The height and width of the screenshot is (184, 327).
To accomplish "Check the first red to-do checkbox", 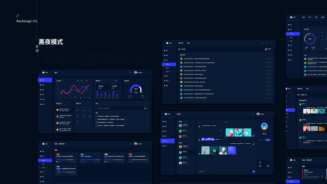I will tap(96, 116).
